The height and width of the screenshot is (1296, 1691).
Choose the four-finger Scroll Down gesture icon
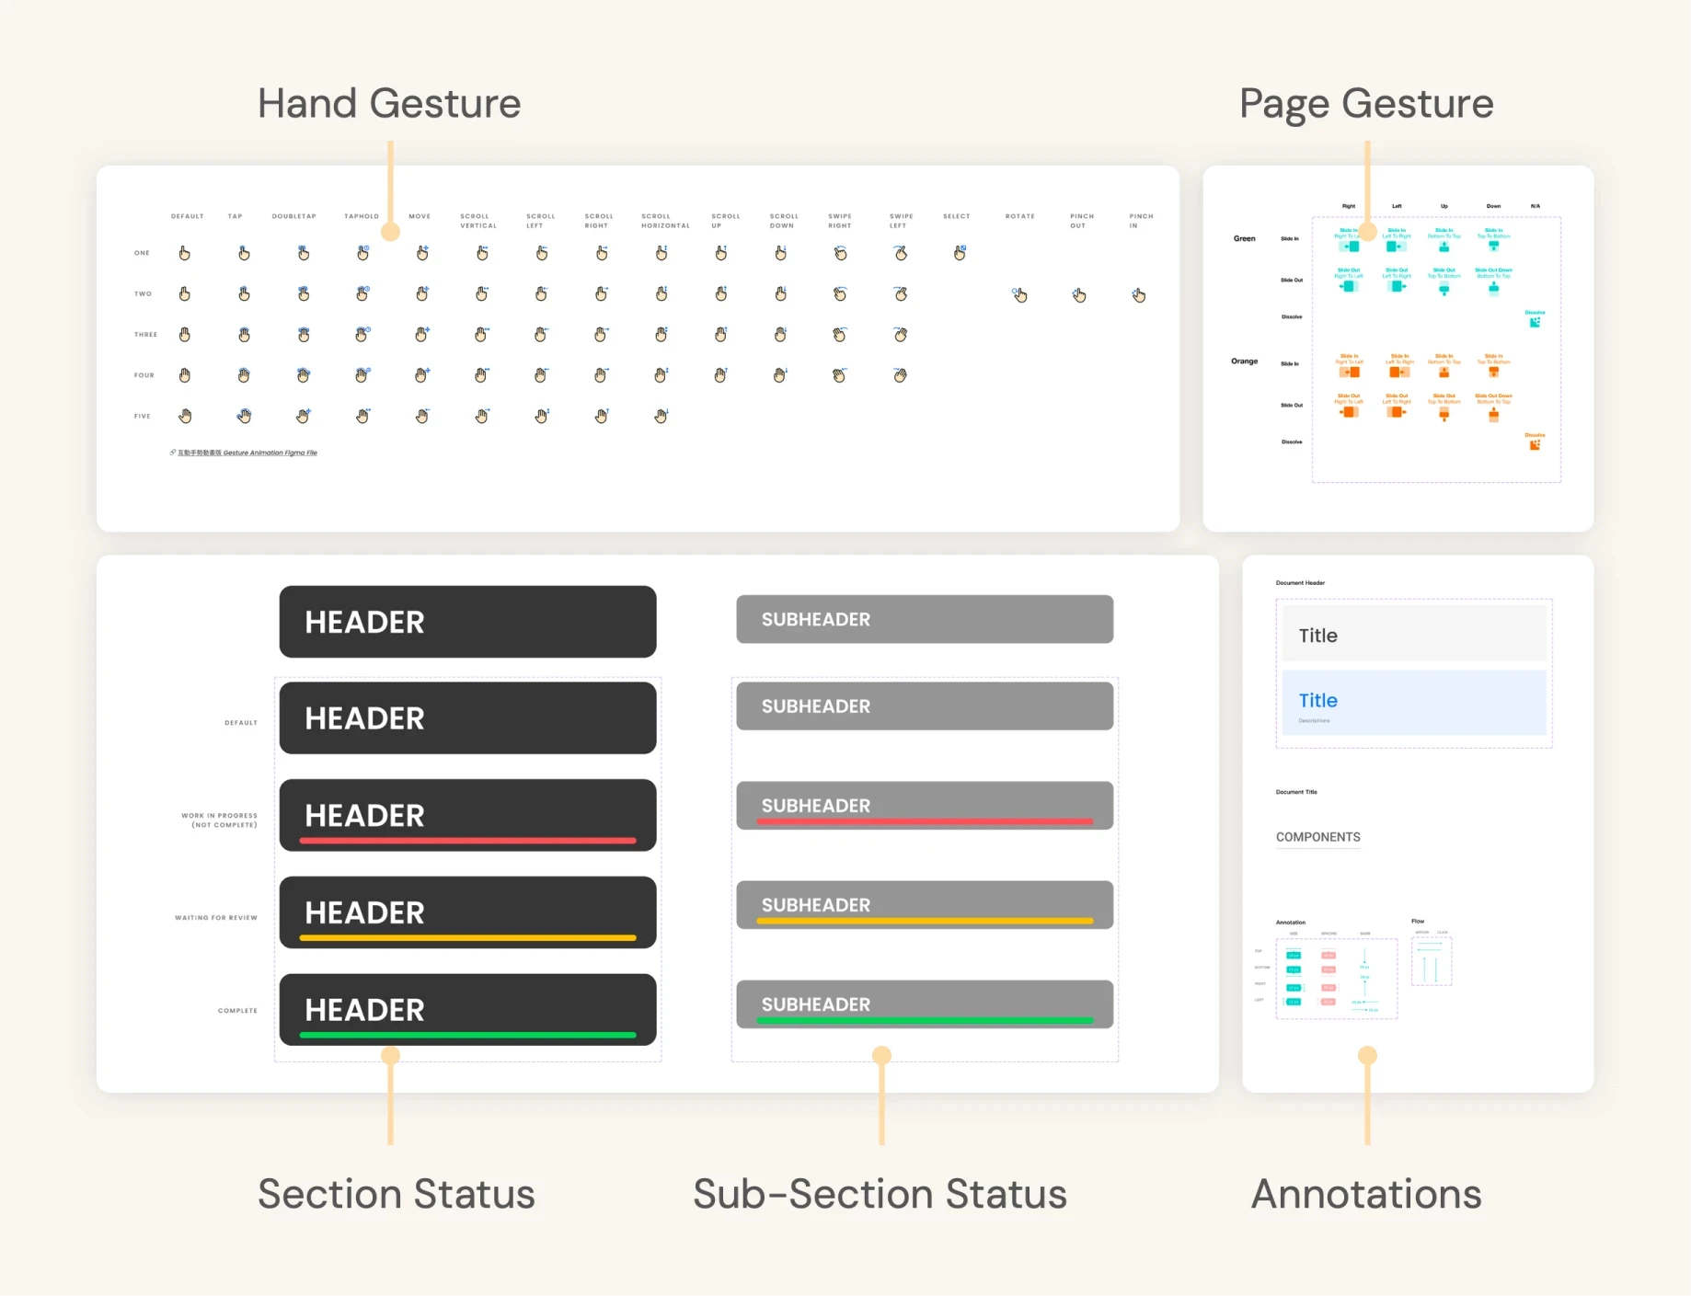click(x=780, y=375)
